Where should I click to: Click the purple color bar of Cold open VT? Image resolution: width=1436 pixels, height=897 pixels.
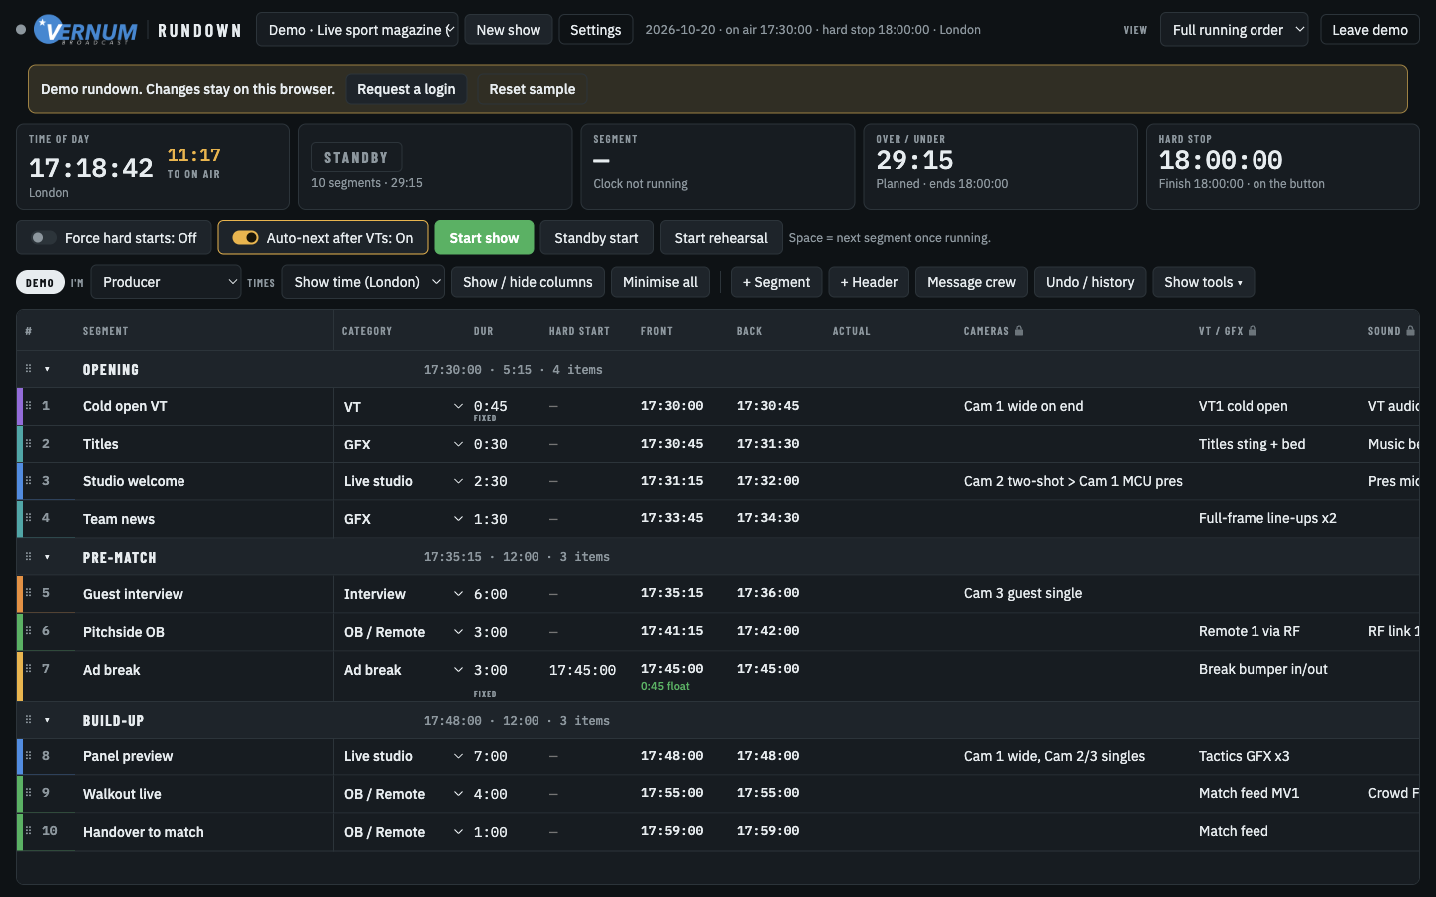(x=20, y=406)
